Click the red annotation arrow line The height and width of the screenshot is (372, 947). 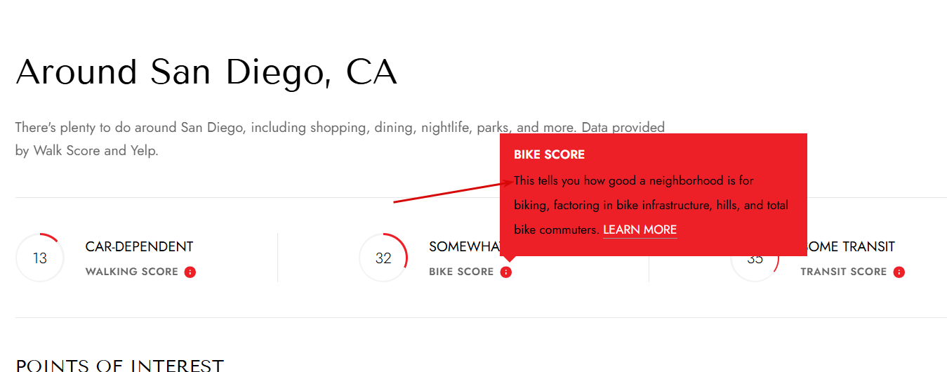click(x=453, y=192)
